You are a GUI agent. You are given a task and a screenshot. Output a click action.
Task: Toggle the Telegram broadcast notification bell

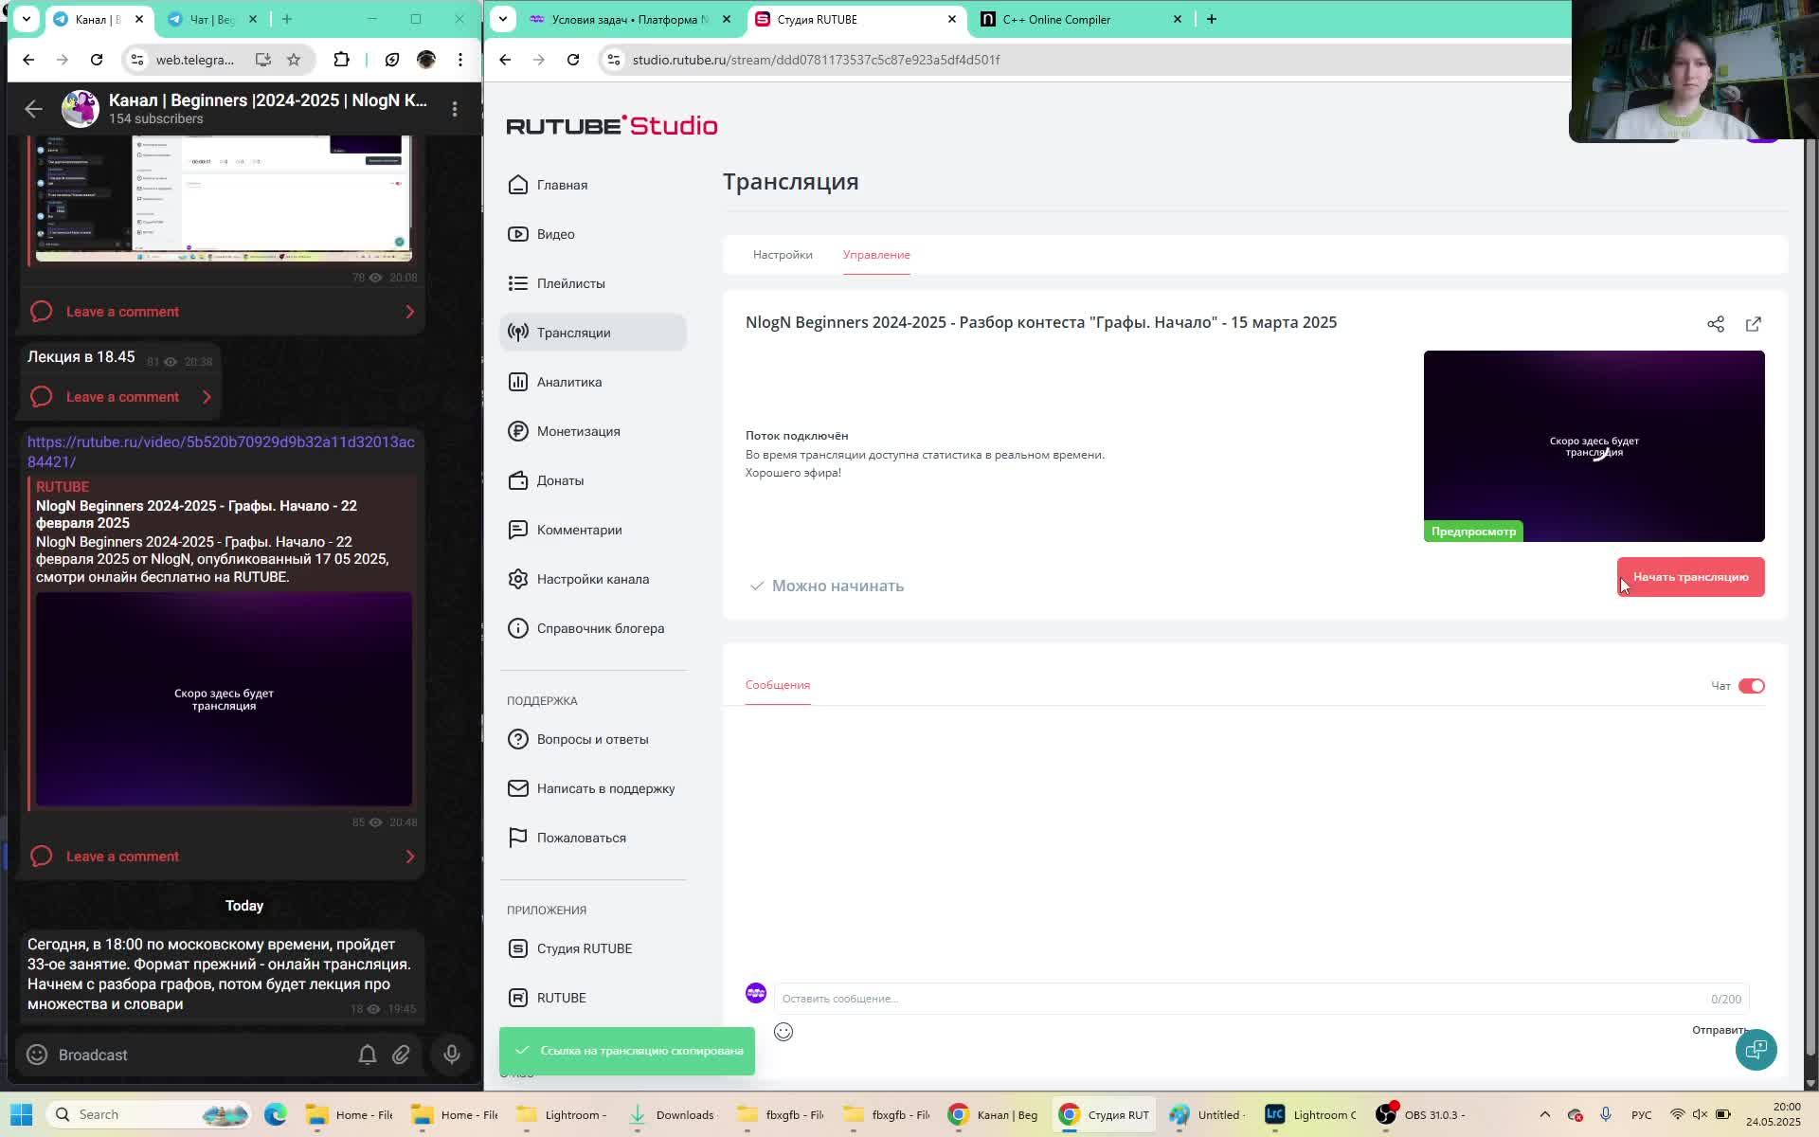pyautogui.click(x=368, y=1055)
